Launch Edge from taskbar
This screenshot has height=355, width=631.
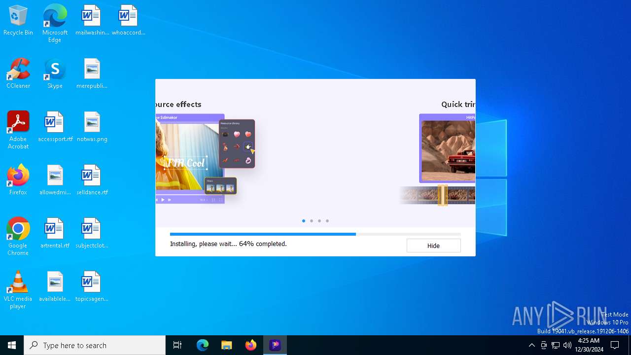click(x=203, y=345)
